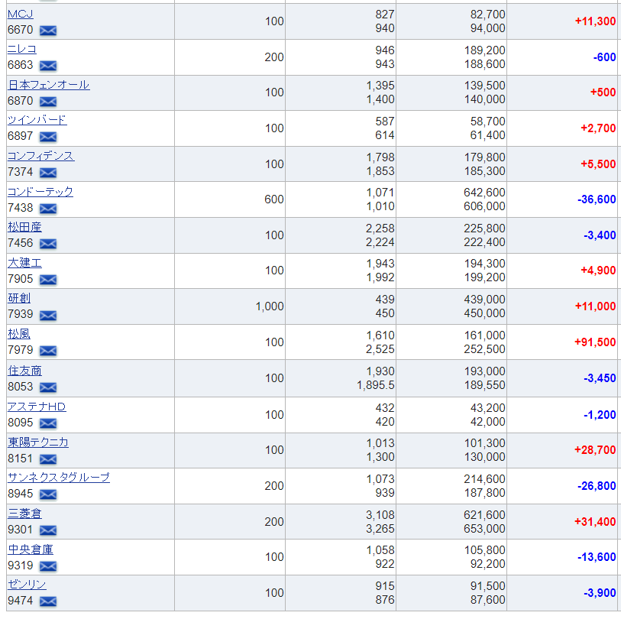The width and height of the screenshot is (621, 619).
Task: Select the mail icon beside 7438
Action: 48,208
